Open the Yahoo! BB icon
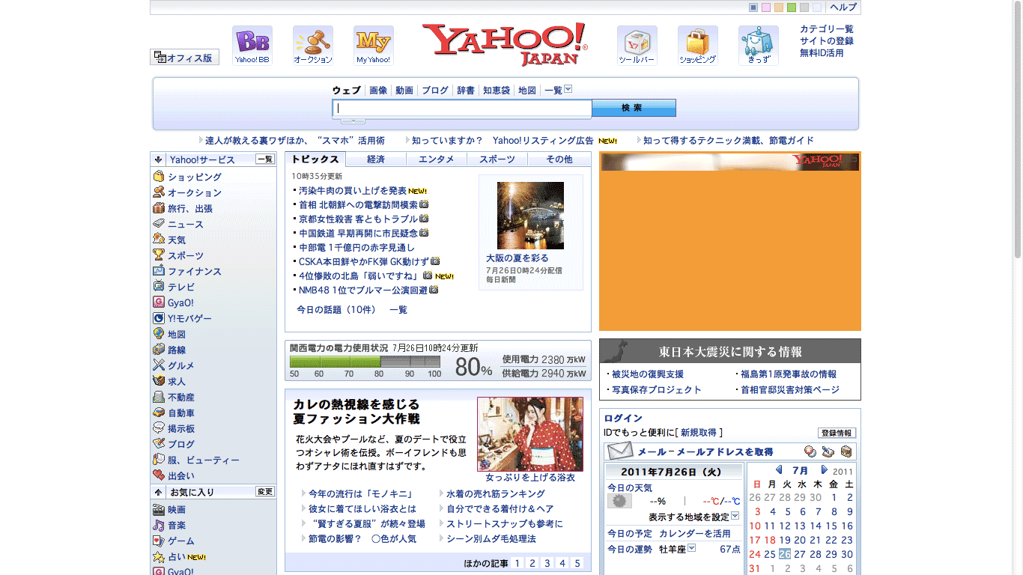 (252, 45)
